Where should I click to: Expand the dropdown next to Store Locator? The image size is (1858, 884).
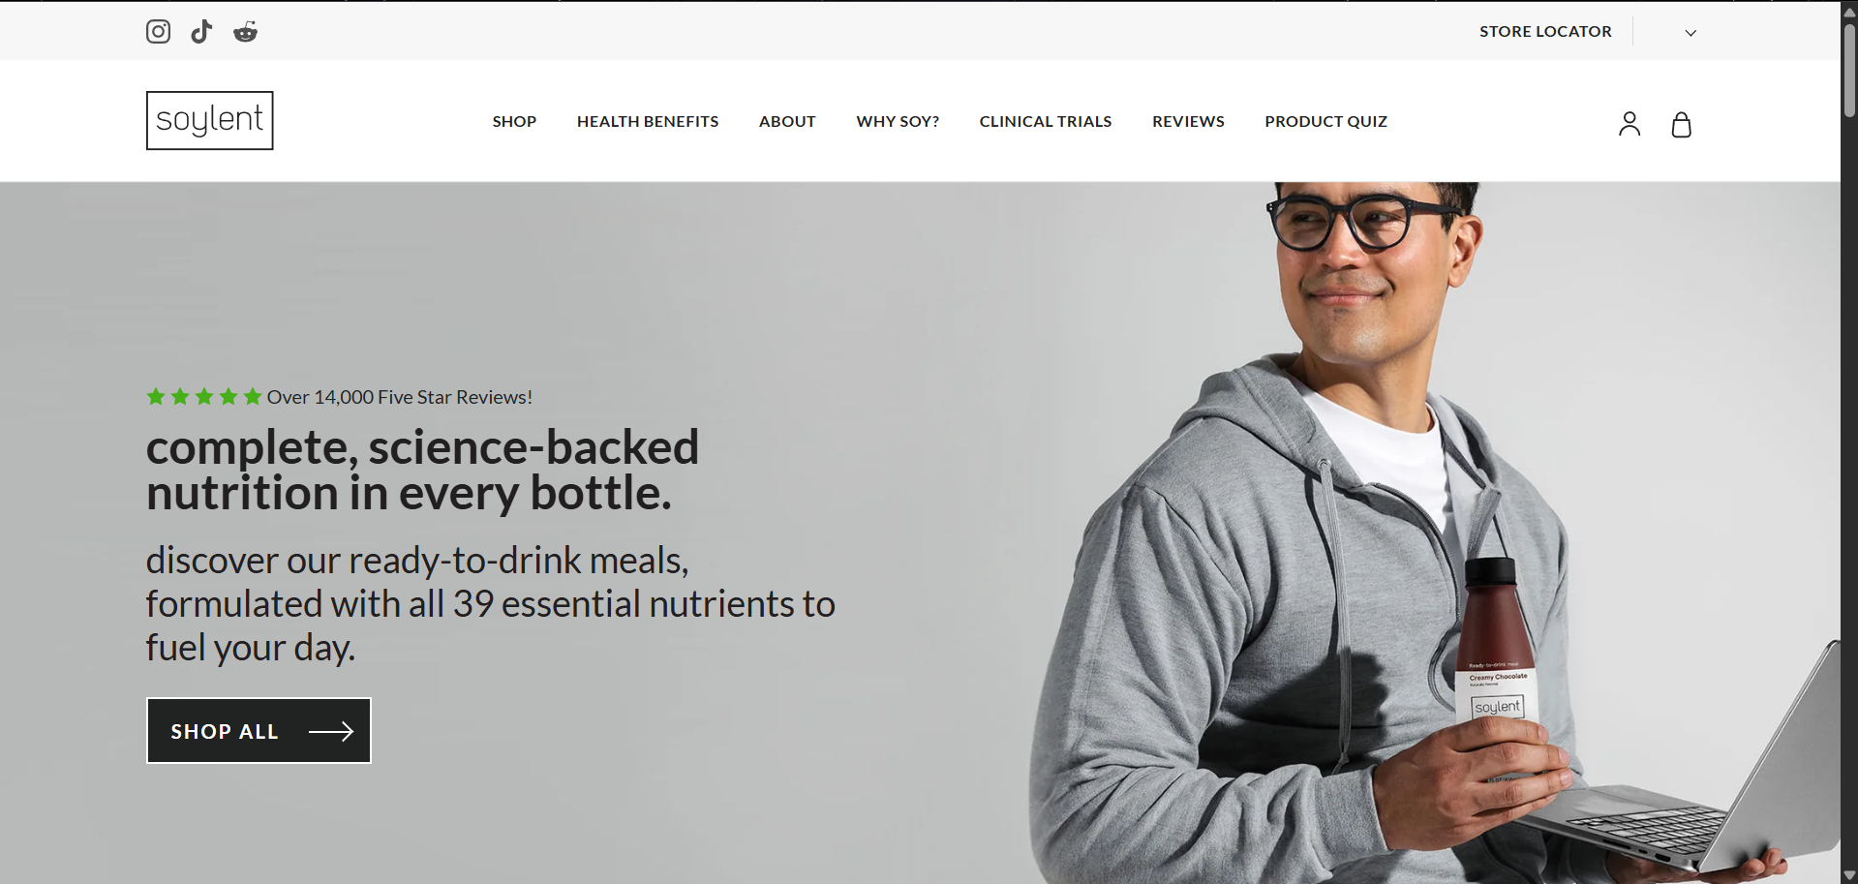(x=1690, y=32)
